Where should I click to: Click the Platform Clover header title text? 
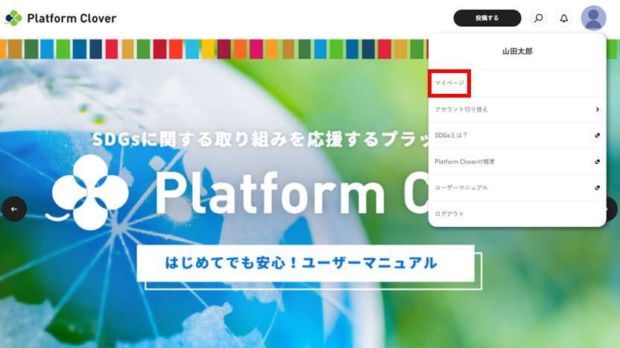pos(72,18)
